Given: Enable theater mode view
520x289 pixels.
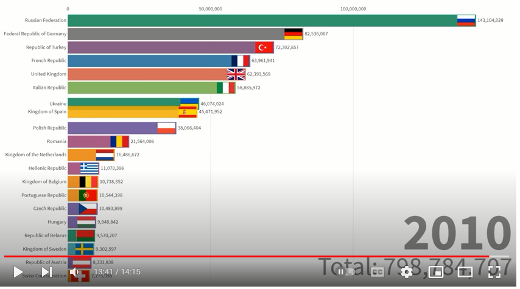Looking at the screenshot, I should coord(465,272).
